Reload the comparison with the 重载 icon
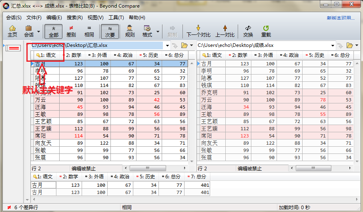This screenshot has width=363, height=212. [266, 31]
